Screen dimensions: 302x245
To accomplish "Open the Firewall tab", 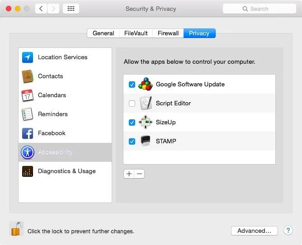I will (x=168, y=33).
